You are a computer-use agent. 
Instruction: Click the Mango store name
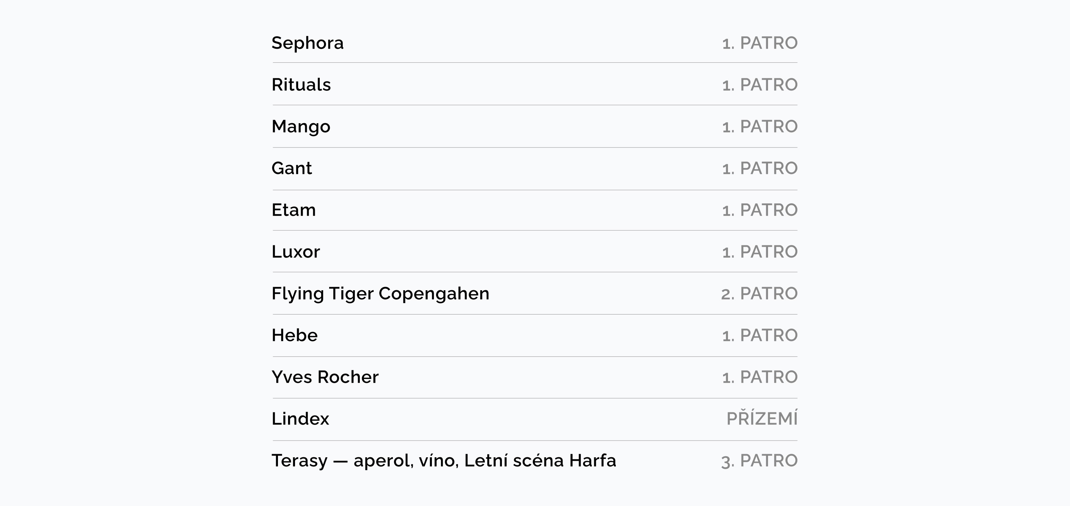pos(301,127)
